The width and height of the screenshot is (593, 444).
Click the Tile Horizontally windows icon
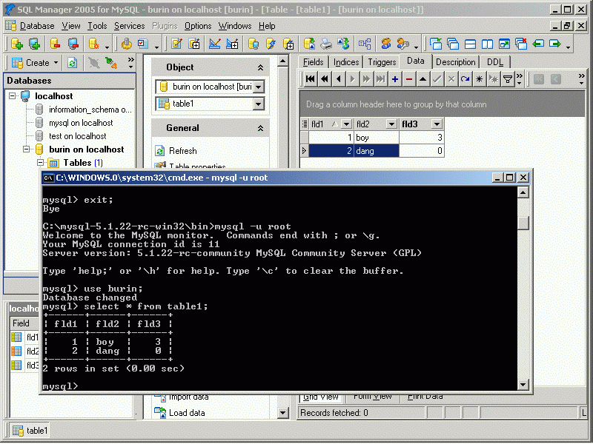coord(470,44)
